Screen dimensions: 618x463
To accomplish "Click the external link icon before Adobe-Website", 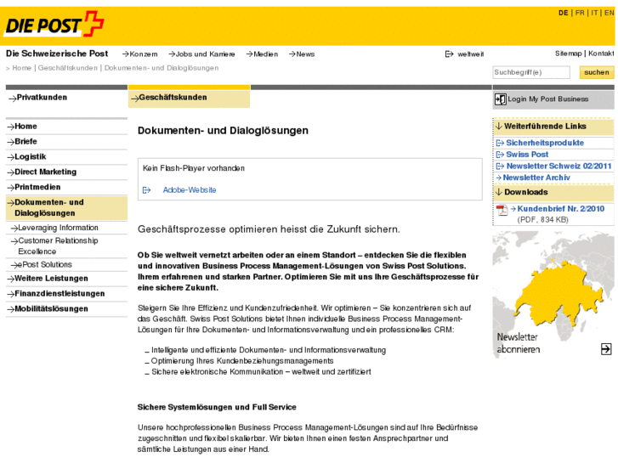I will tap(146, 190).
